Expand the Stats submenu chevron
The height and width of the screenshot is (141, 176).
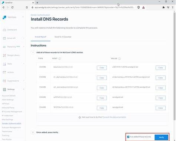pyautogui.click(x=23, y=64)
